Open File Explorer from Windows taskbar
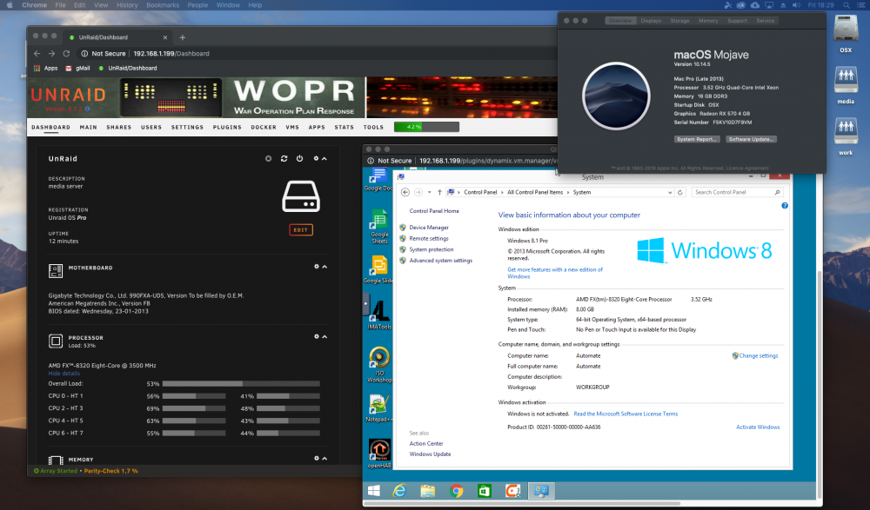 [428, 491]
